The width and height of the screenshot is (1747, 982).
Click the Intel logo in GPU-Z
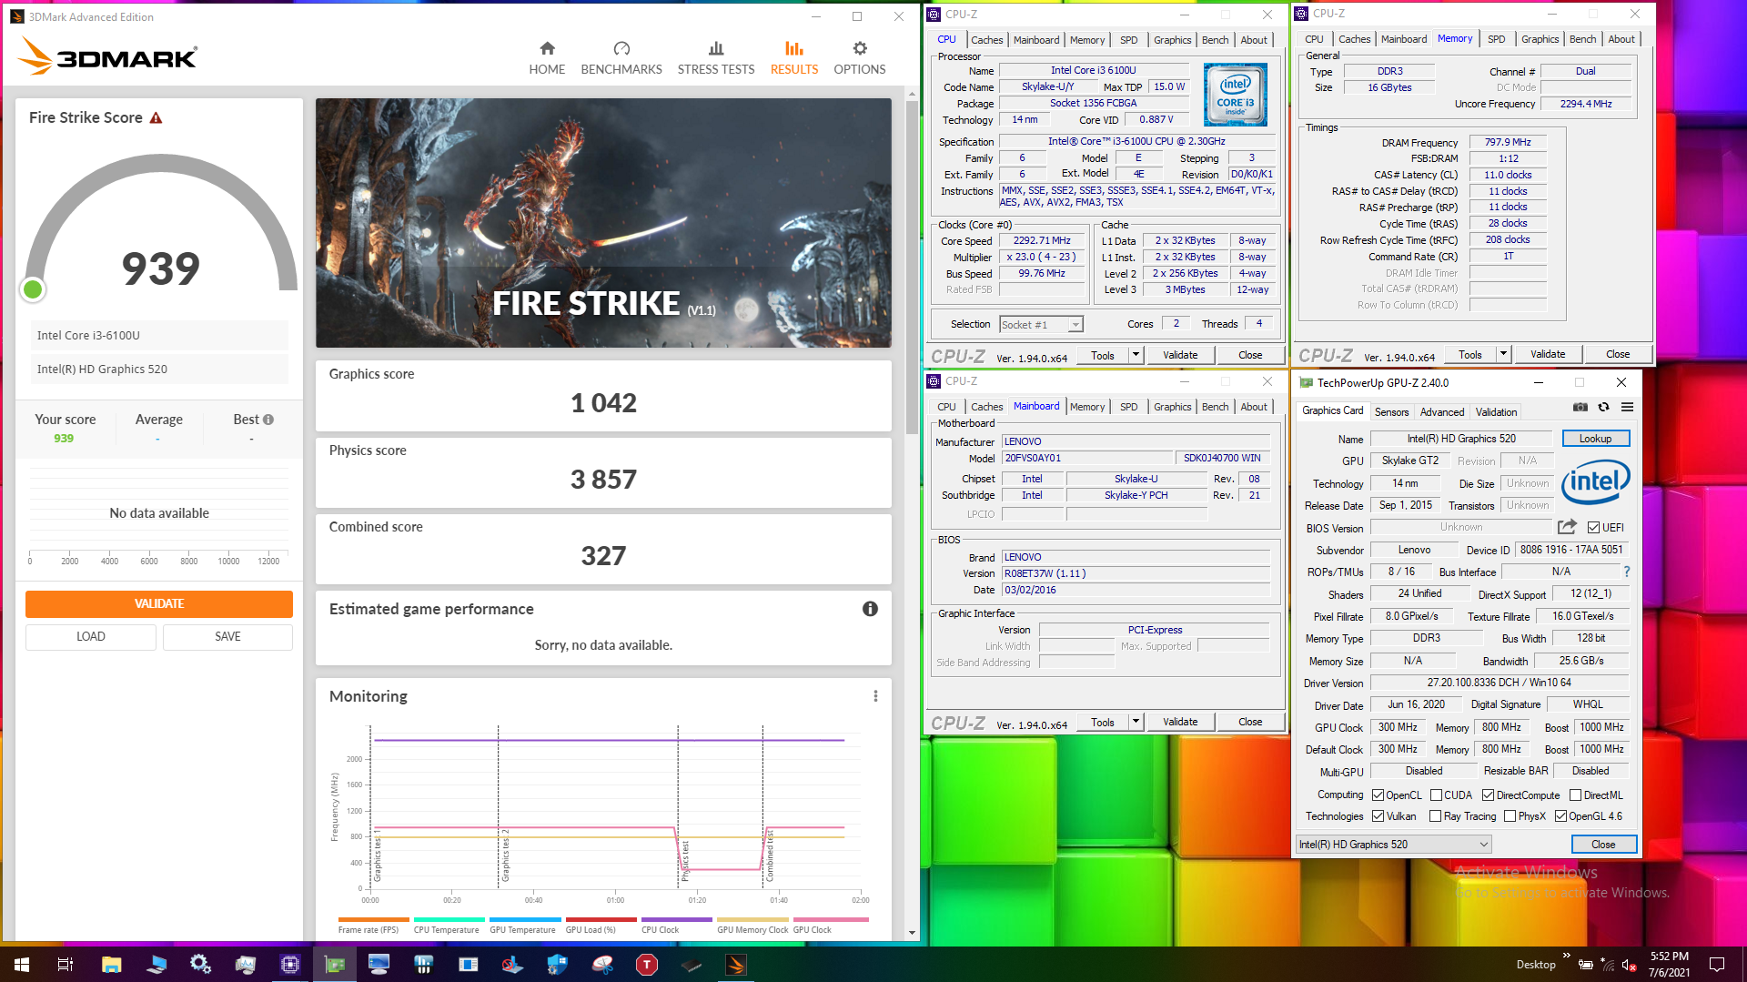tap(1596, 481)
